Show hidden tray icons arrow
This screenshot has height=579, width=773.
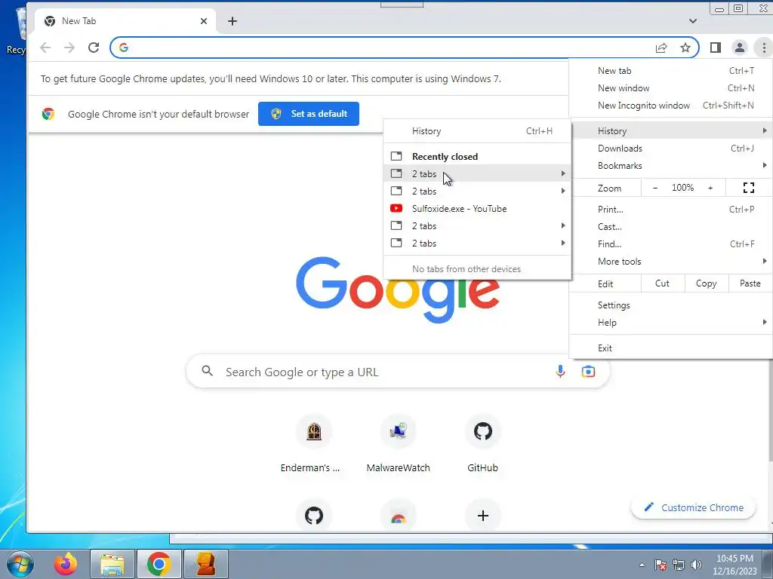click(642, 565)
